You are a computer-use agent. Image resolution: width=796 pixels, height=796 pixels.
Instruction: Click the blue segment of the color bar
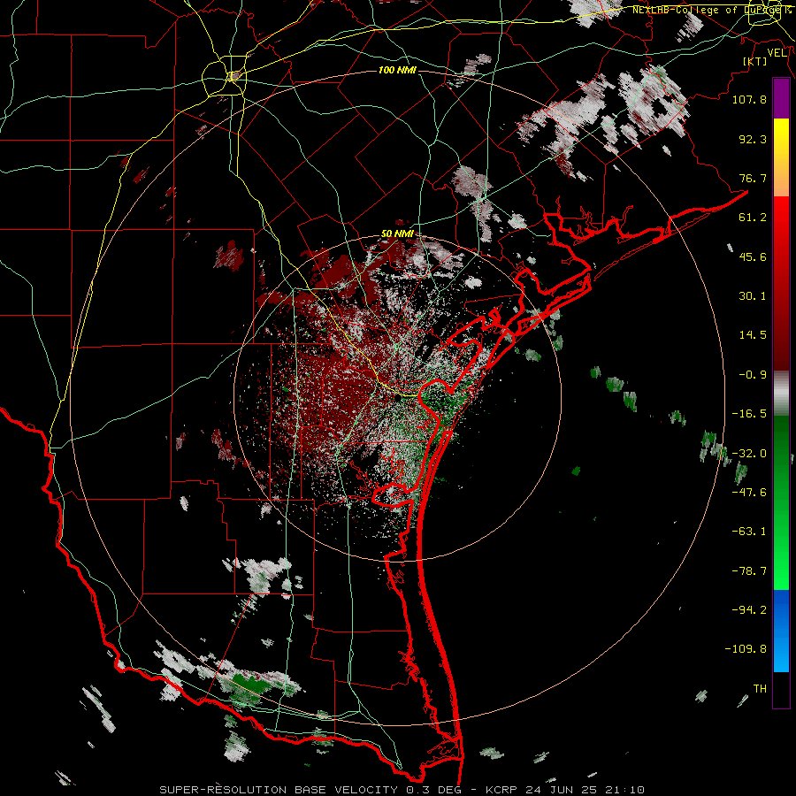tap(781, 631)
